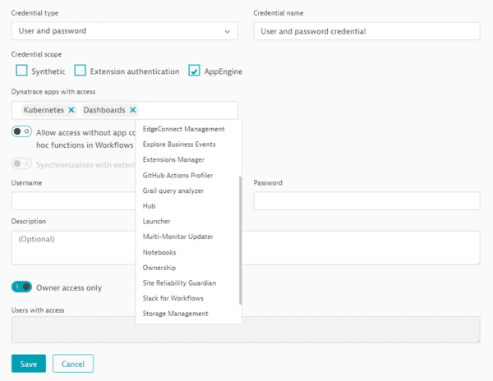Disable the Owner access only toggle

tap(21, 287)
